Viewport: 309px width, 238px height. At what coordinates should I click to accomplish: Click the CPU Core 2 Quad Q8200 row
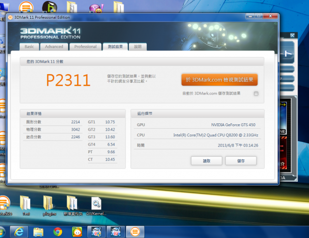197,135
